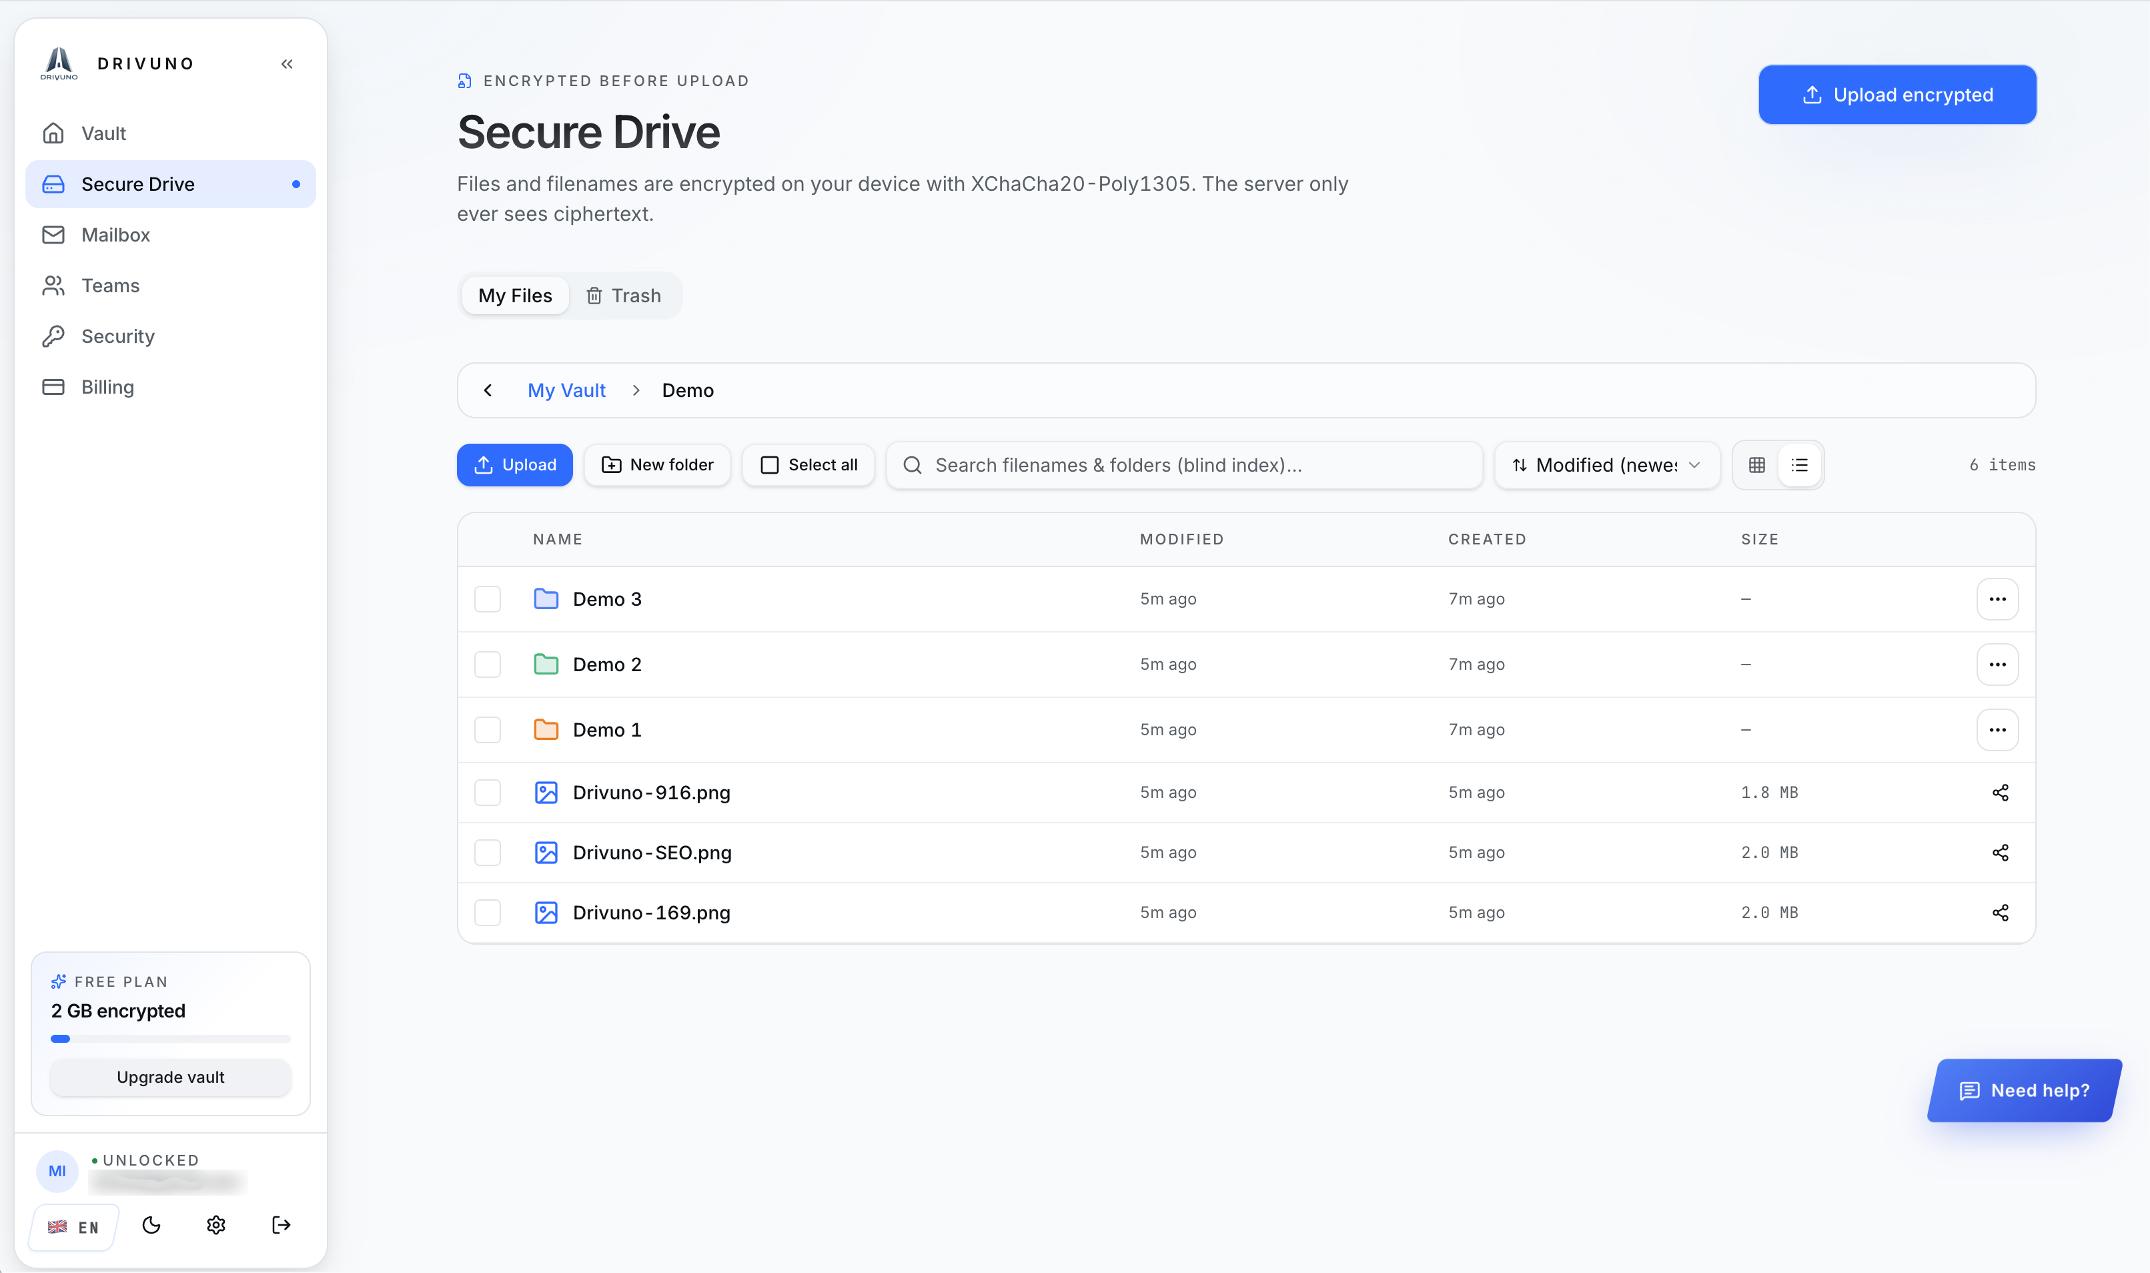Viewport: 2150px width, 1273px height.
Task: Sort by the MODIFIED column header
Action: tap(1182, 540)
